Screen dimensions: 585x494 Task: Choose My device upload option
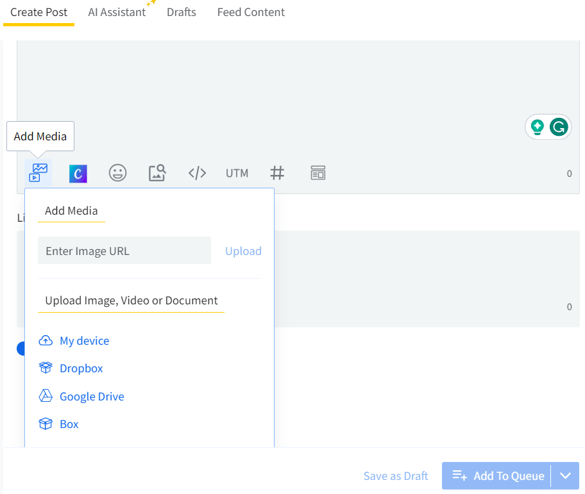pyautogui.click(x=84, y=341)
